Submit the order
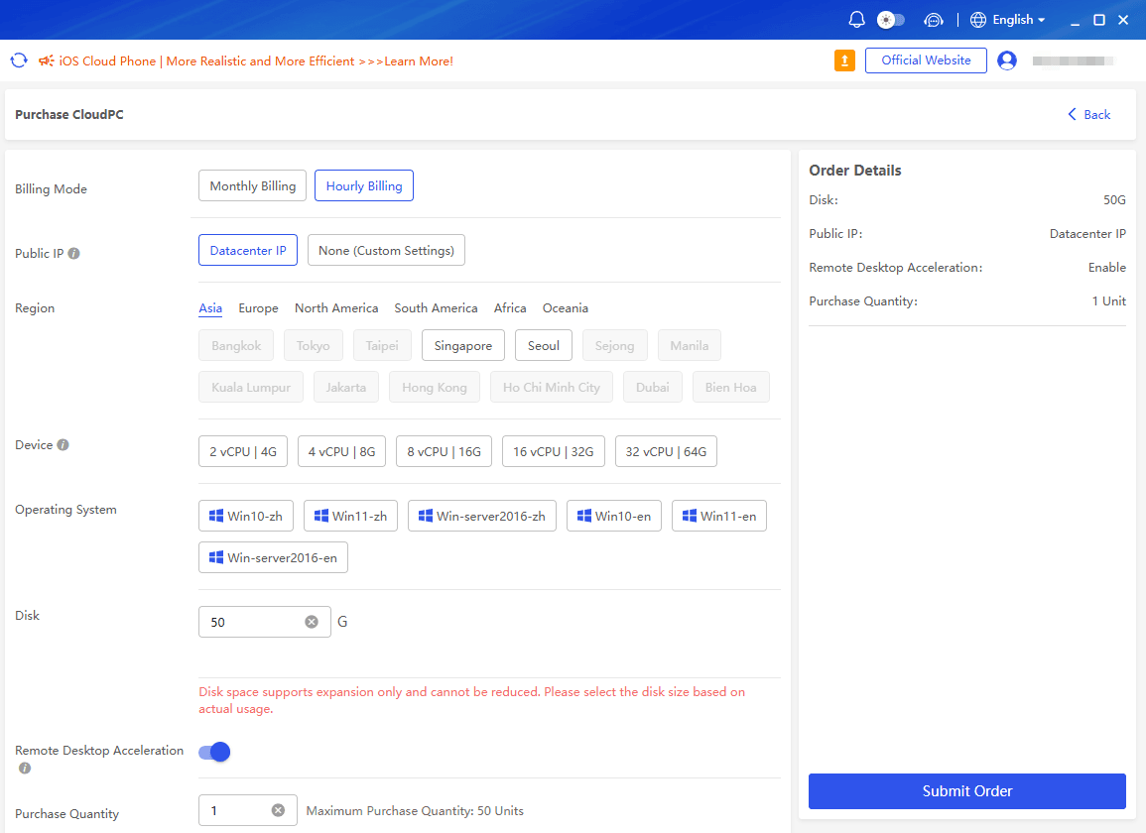The height and width of the screenshot is (833, 1146). click(x=967, y=791)
